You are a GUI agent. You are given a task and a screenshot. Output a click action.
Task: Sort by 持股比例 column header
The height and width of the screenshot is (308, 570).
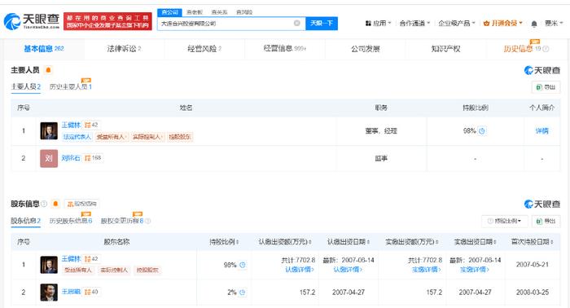tap(224, 242)
